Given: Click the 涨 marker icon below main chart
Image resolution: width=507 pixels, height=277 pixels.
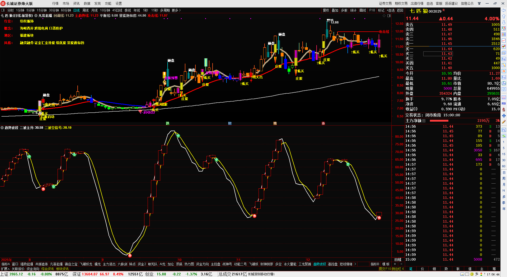Looking at the screenshot, I should click(323, 123).
